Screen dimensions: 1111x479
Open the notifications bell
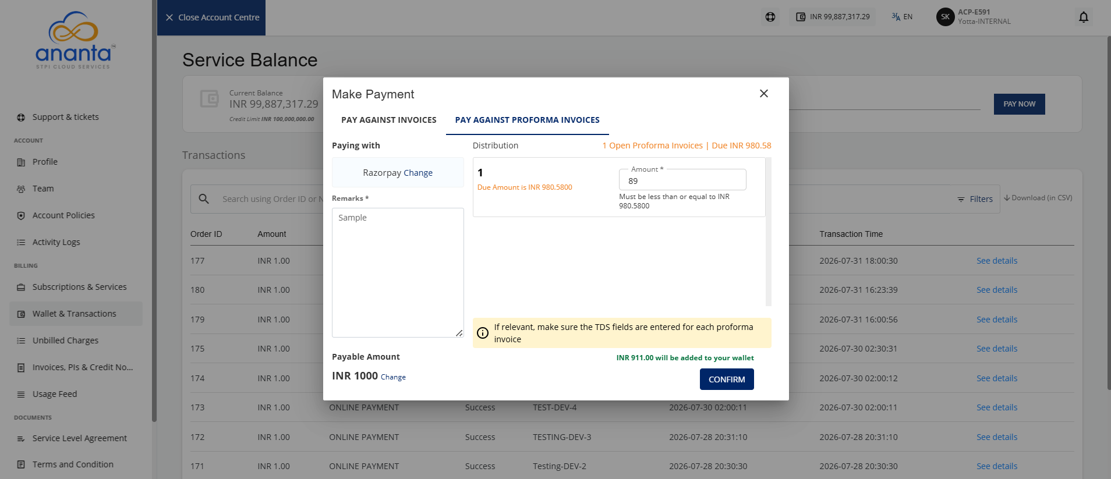tap(1084, 17)
